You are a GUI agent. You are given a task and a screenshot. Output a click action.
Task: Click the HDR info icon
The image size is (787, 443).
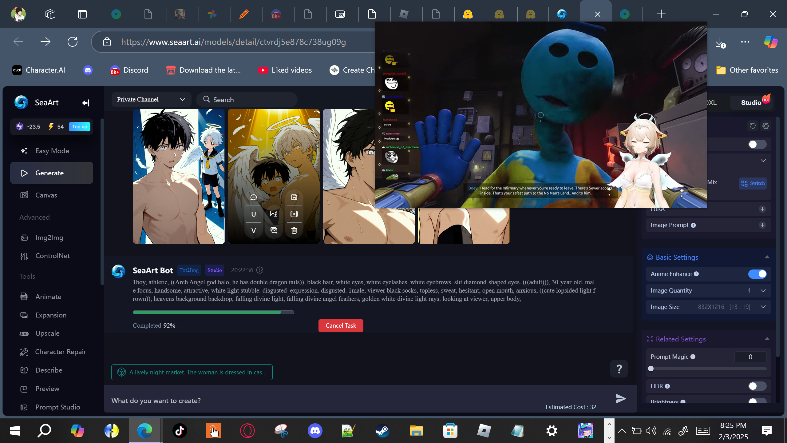(667, 386)
